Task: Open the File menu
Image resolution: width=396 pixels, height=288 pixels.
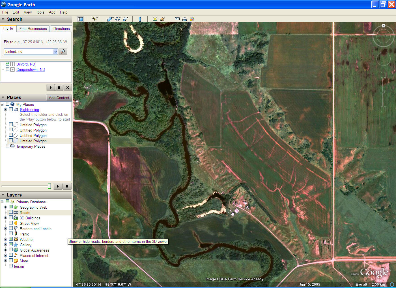Action: [5, 12]
